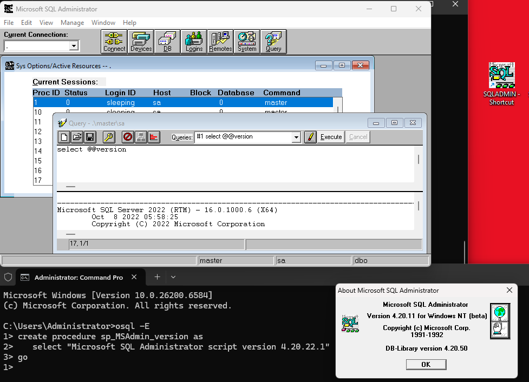This screenshot has width=529, height=382.
Task: Open a query file with folder icon
Action: [x=77, y=137]
